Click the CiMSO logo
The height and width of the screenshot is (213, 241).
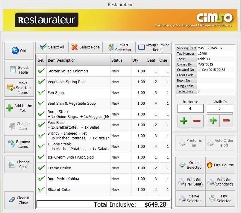tap(215, 18)
